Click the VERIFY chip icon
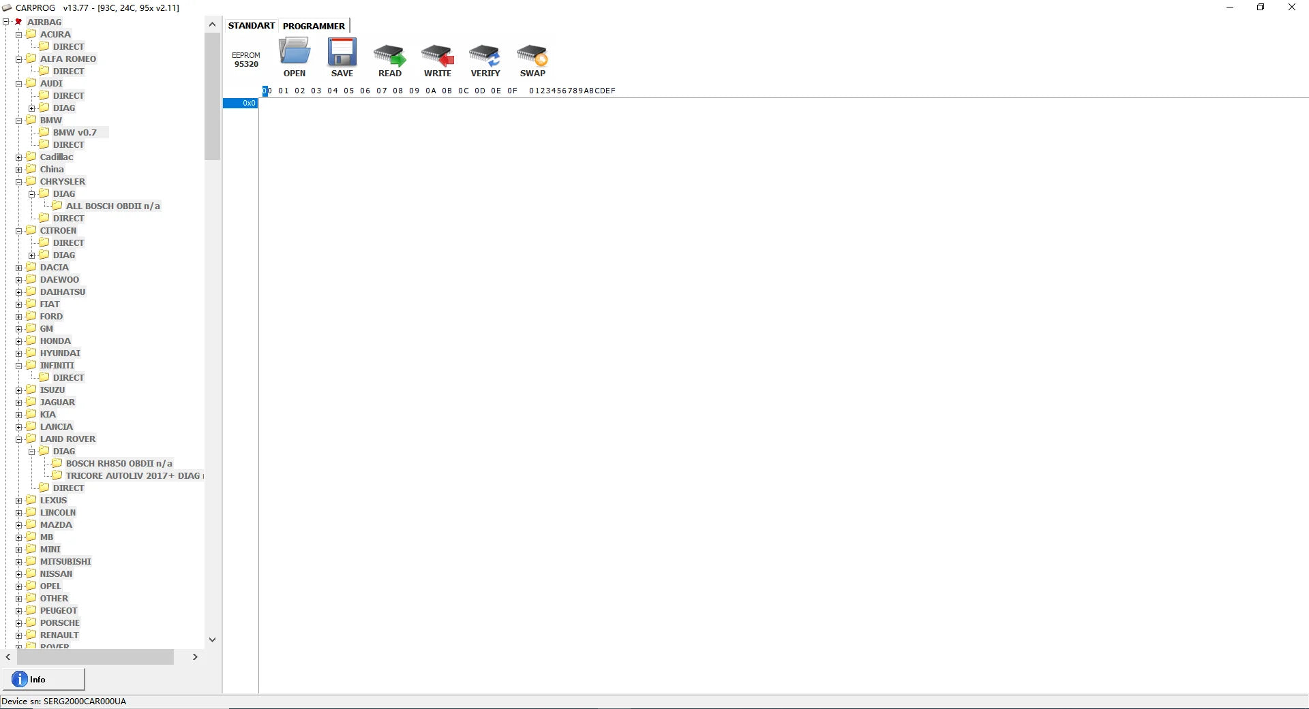This screenshot has width=1309, height=709. [x=485, y=55]
